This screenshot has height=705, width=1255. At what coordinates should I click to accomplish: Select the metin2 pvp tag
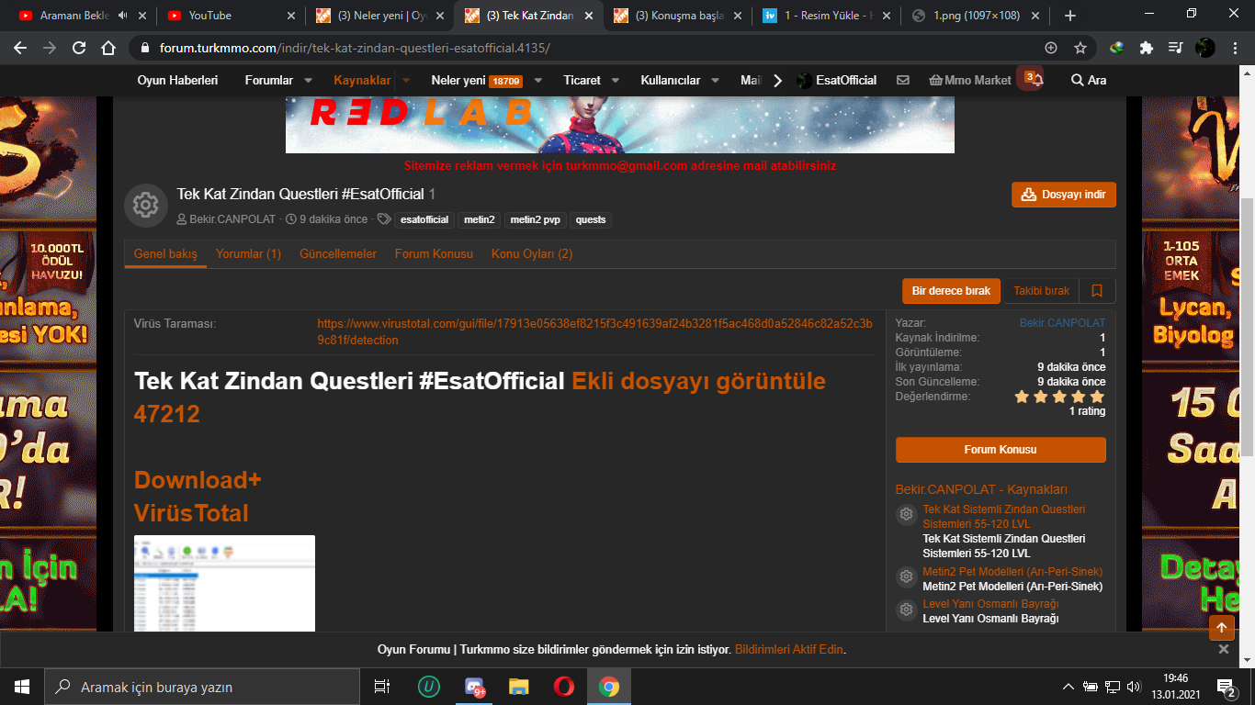(x=535, y=219)
